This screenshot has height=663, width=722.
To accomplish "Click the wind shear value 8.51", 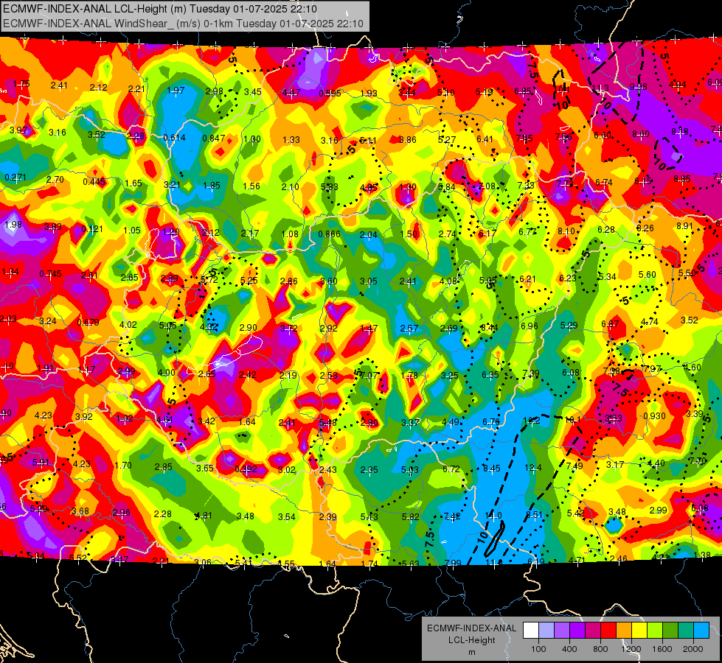I will pyautogui.click(x=534, y=515).
